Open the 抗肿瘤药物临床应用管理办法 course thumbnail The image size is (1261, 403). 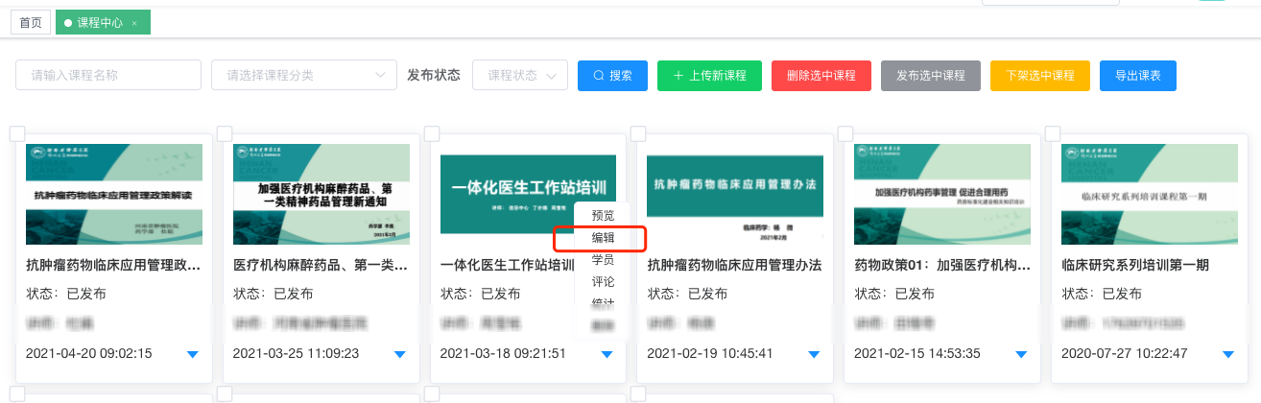tap(736, 195)
